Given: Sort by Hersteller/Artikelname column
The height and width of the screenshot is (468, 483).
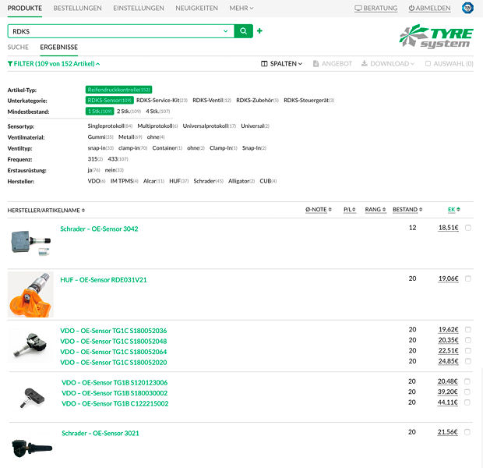Looking at the screenshot, I should point(46,210).
